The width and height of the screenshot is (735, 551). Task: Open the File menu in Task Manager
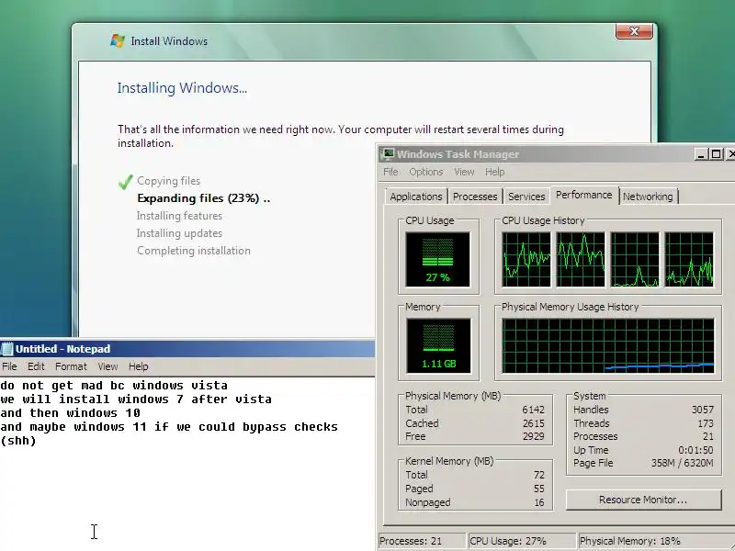pos(390,172)
